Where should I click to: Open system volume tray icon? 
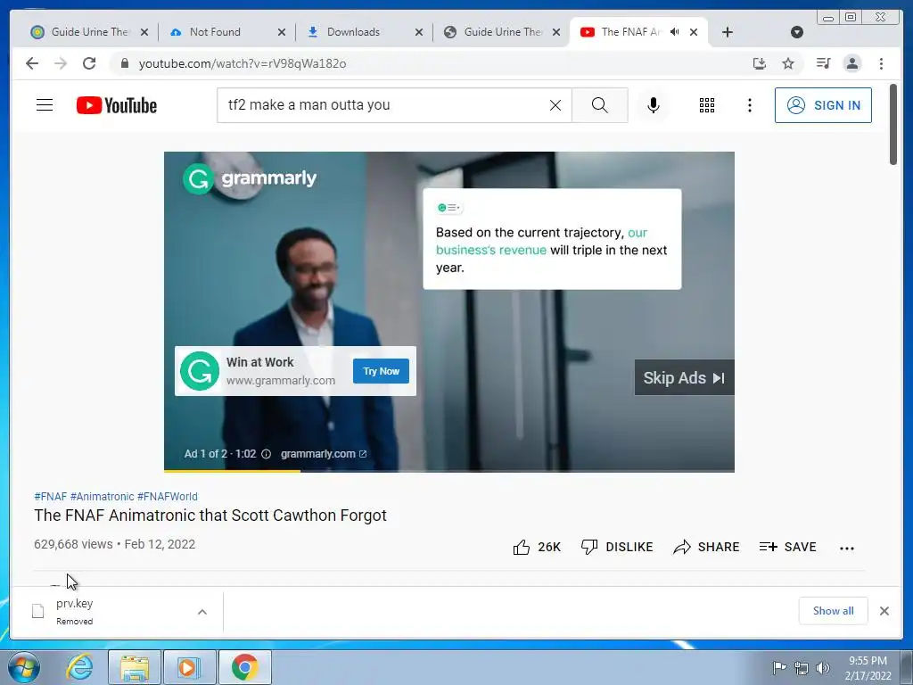[822, 667]
